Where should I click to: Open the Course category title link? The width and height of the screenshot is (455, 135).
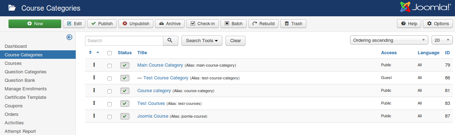tap(154, 91)
